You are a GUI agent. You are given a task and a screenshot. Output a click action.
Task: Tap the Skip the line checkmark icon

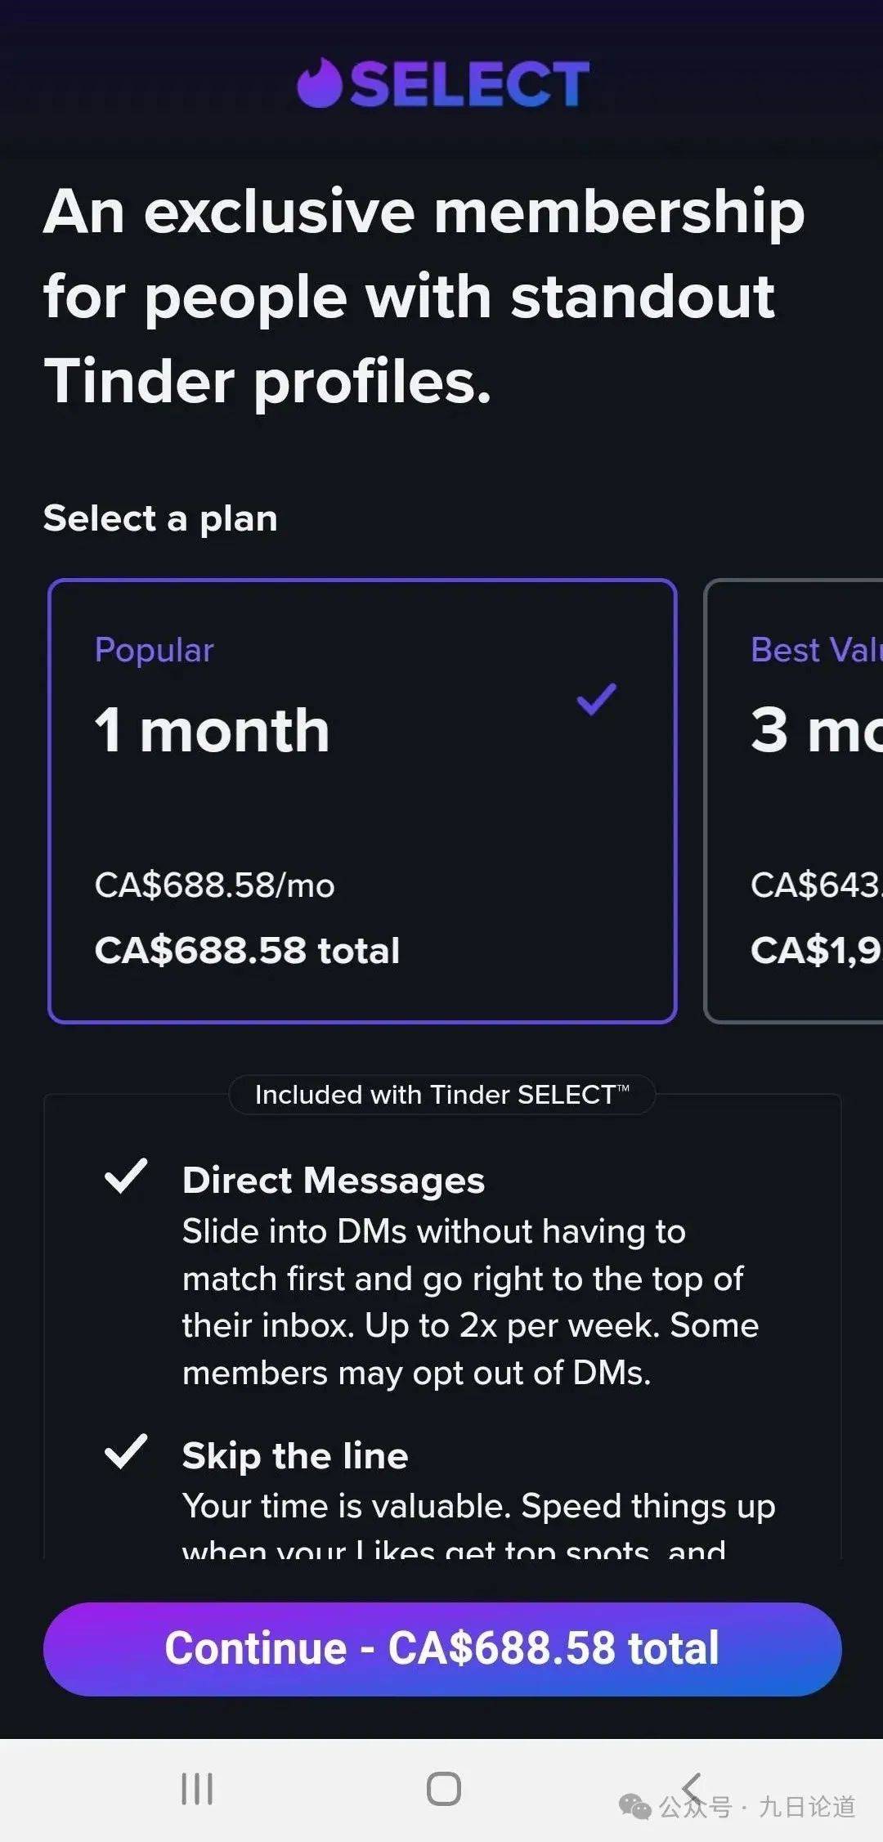(x=126, y=1452)
